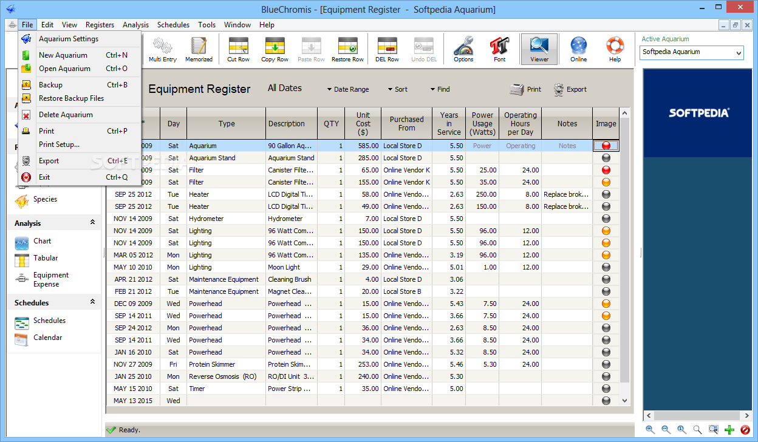Choose Print Setup... from File menu

tap(80, 144)
